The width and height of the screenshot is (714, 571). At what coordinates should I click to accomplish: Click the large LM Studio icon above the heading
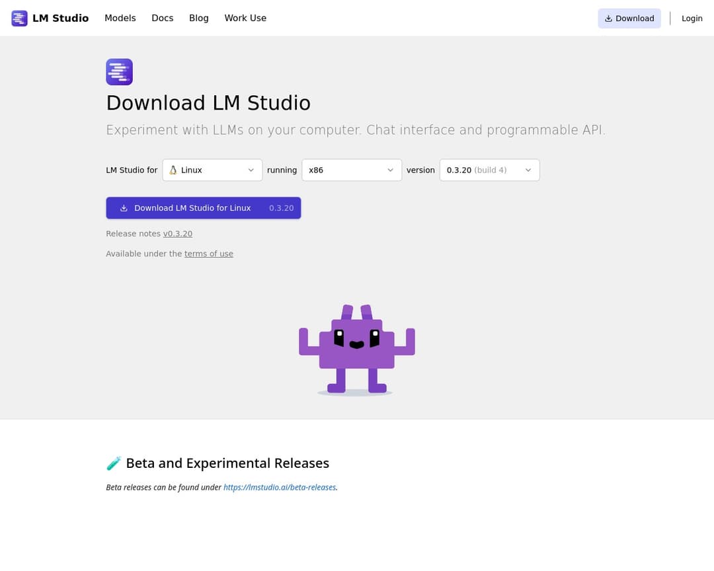click(x=119, y=71)
